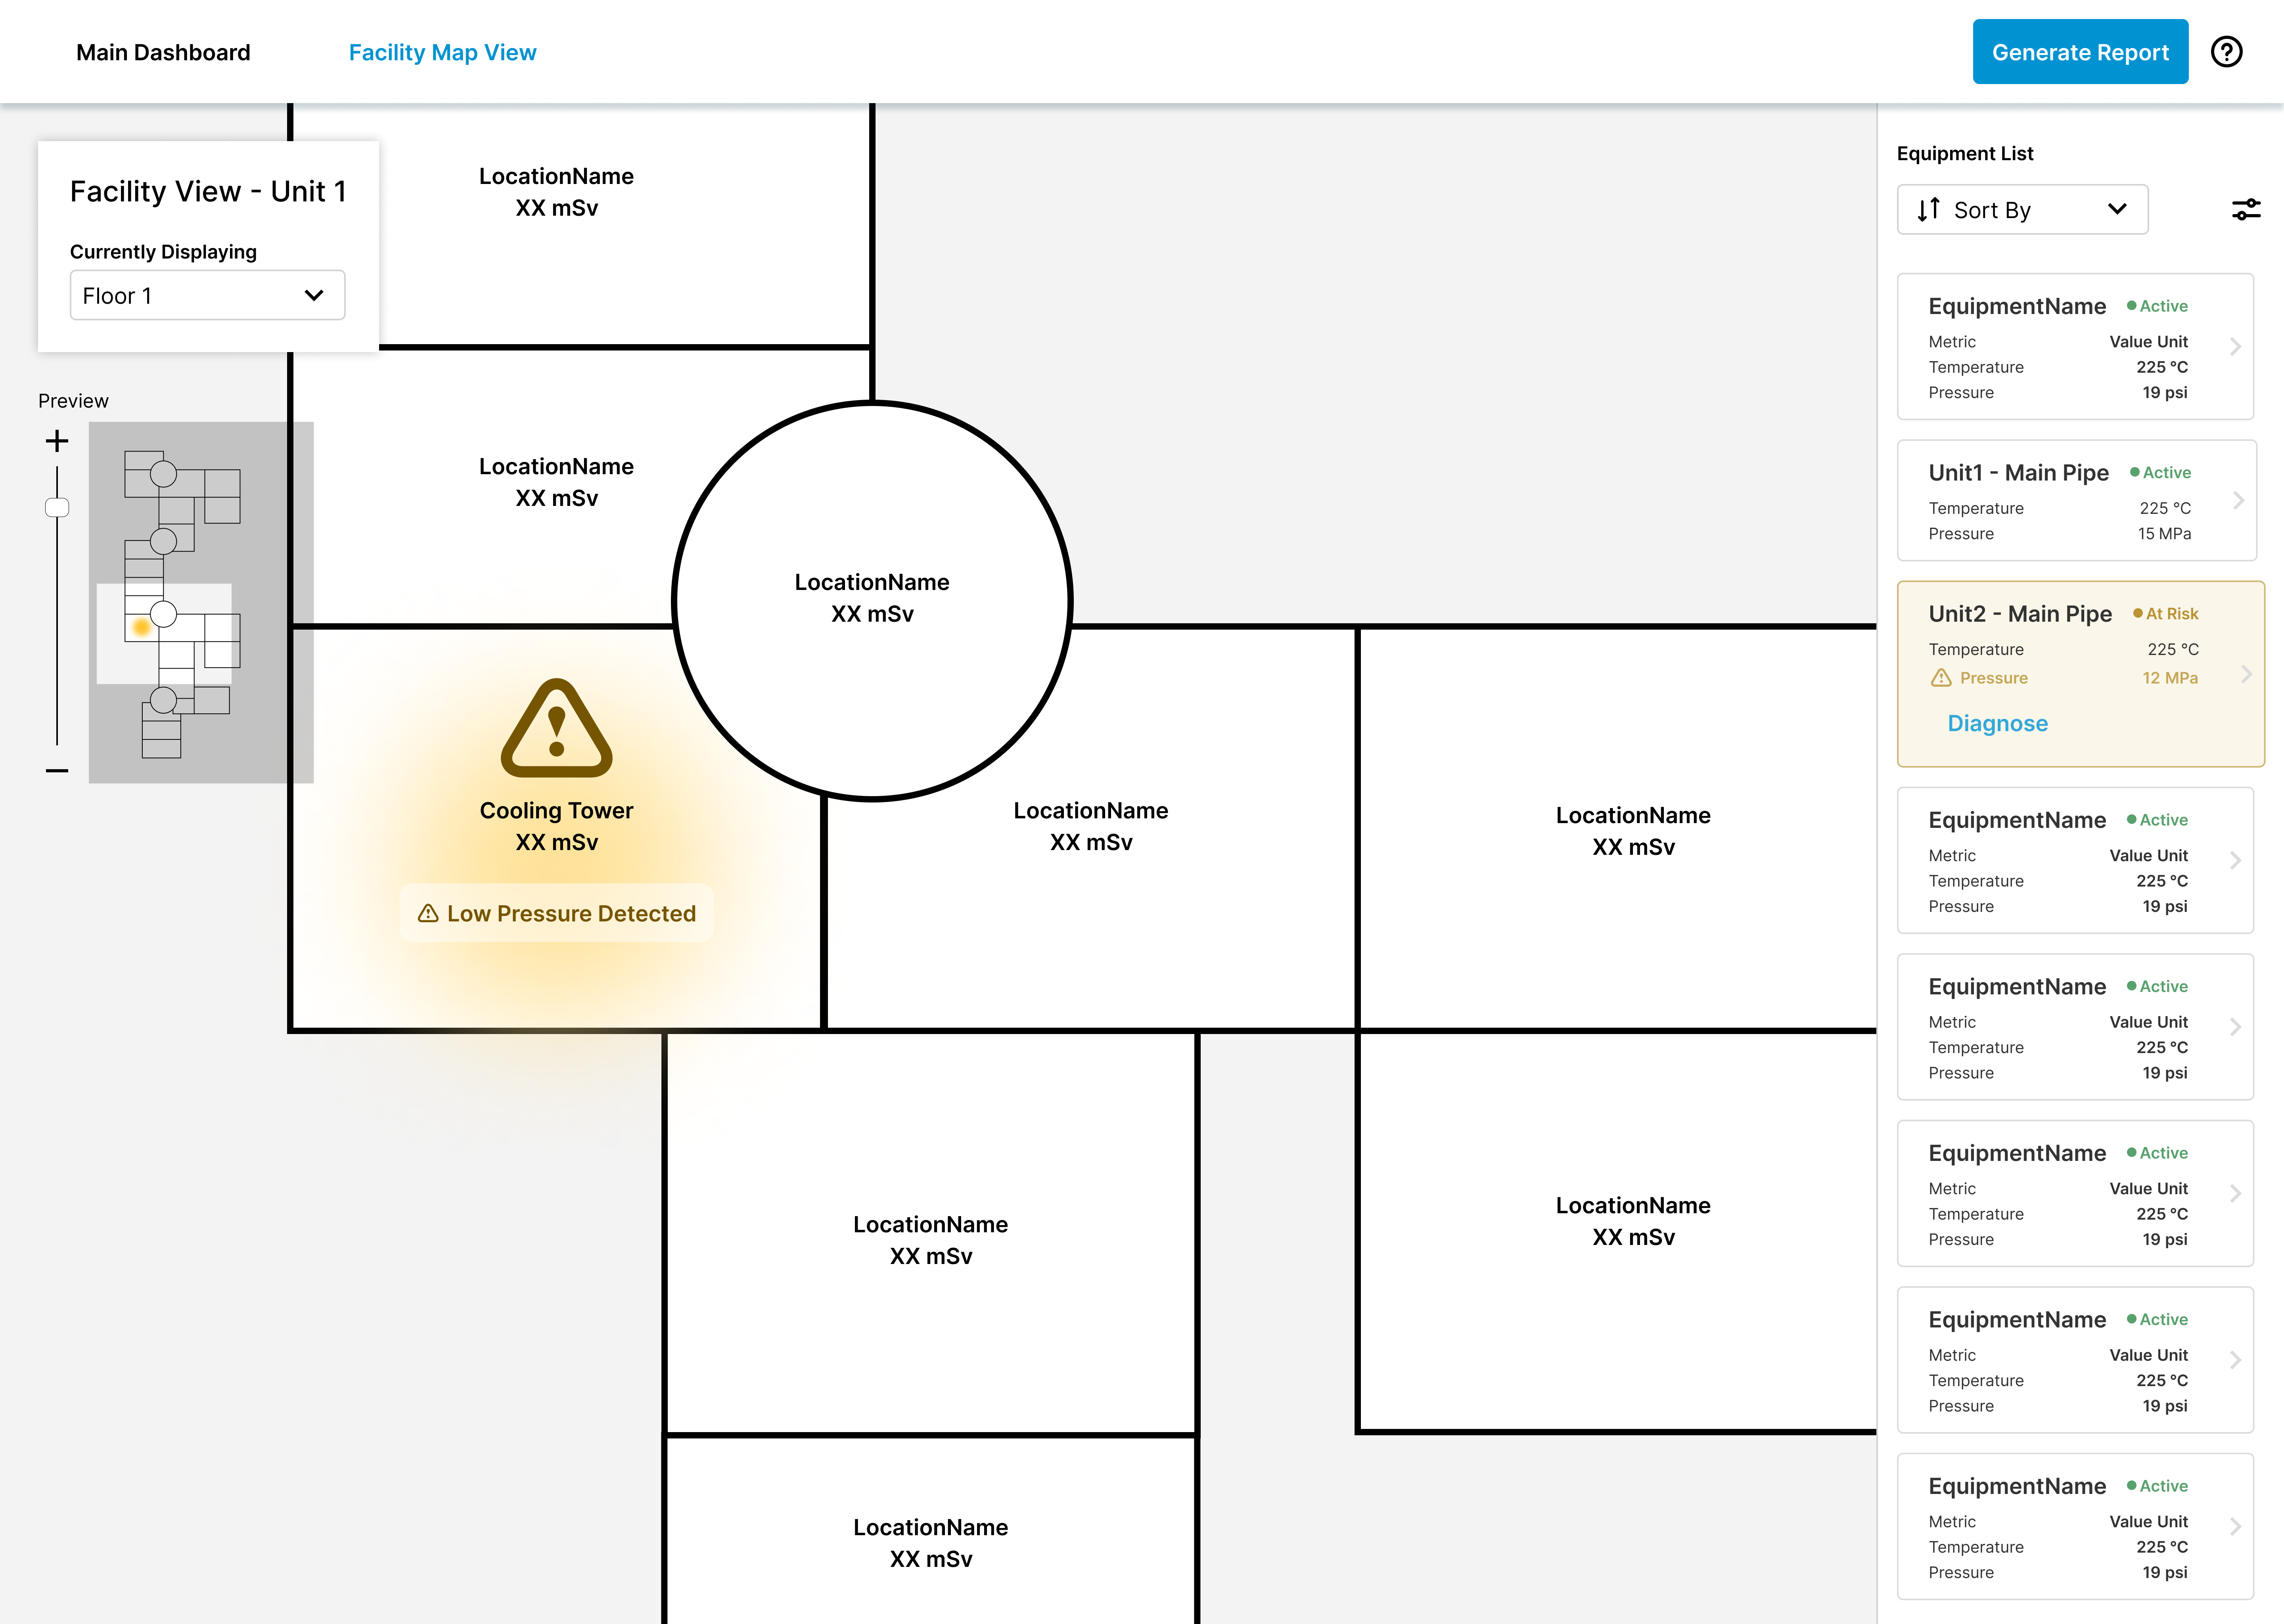This screenshot has height=1624, width=2284.
Task: Click the warning icon beside Pressure on Unit2
Action: (x=1941, y=678)
